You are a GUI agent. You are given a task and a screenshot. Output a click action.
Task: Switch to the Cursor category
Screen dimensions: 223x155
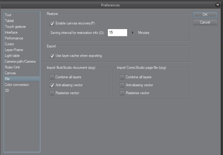coord(9,44)
